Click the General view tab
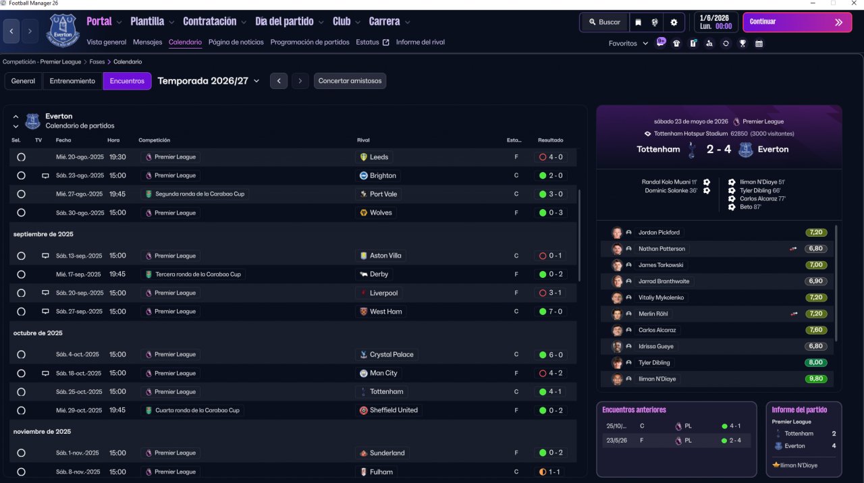The height and width of the screenshot is (483, 864). click(23, 81)
